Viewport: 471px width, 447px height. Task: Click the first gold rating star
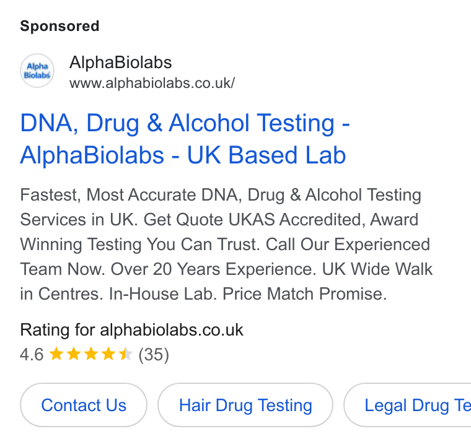(x=56, y=354)
